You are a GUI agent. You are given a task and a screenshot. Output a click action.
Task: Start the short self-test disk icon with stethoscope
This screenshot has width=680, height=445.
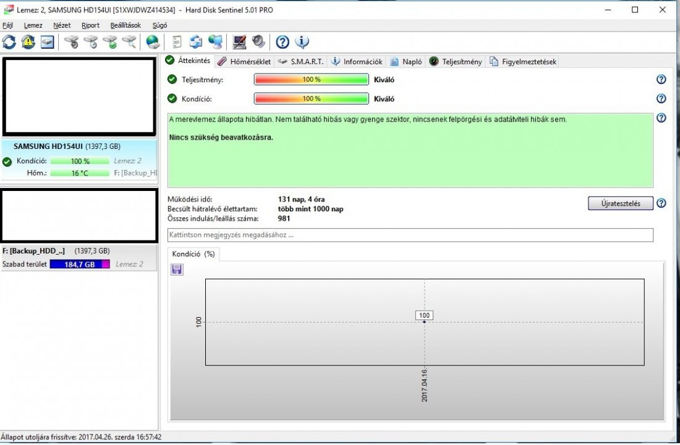pos(71,42)
